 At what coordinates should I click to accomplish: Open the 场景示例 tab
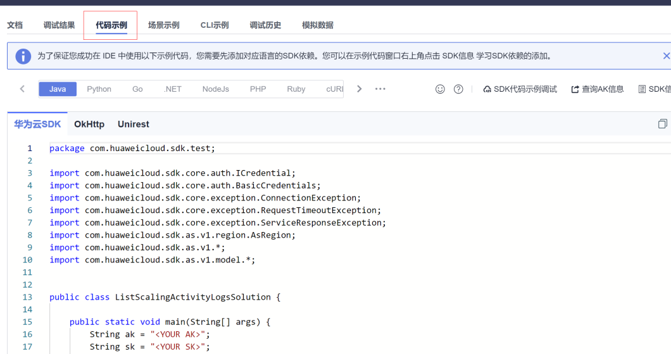(x=163, y=25)
